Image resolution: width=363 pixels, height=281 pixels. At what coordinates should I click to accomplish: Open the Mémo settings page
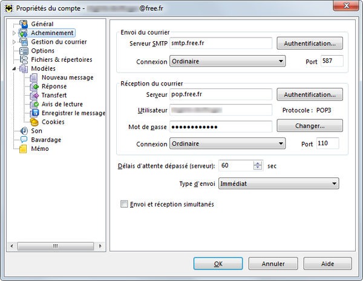(40, 149)
